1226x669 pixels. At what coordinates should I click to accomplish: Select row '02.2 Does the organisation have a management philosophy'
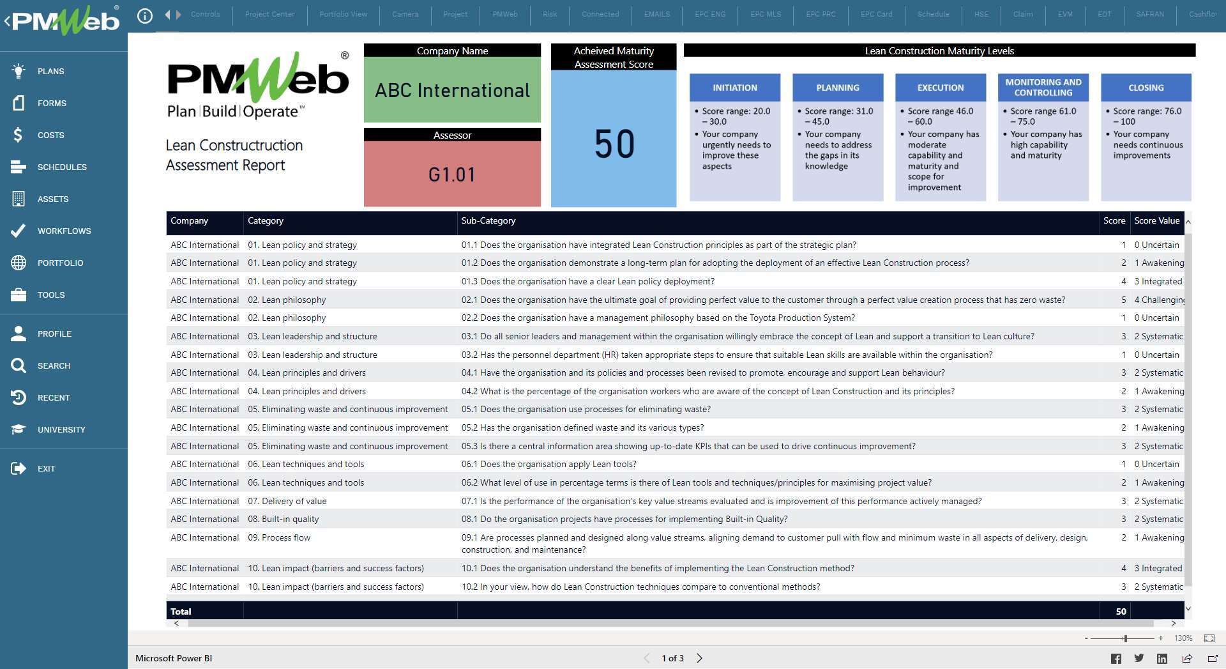(676, 318)
